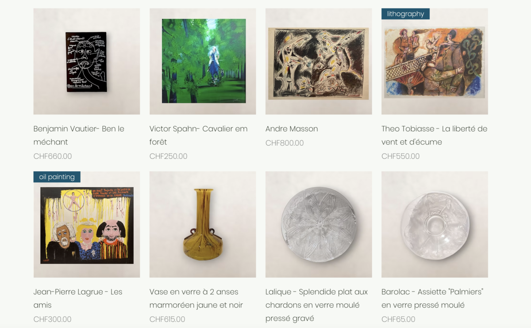Open 'Victor Spahn- Cavalier em forêt' title link
The width and height of the screenshot is (531, 328).
click(198, 135)
